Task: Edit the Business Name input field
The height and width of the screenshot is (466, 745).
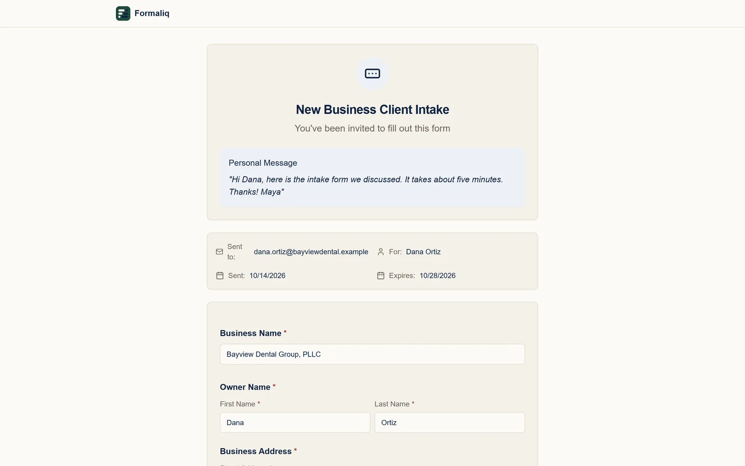Action: [372, 354]
